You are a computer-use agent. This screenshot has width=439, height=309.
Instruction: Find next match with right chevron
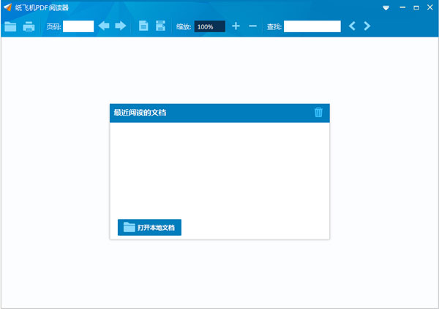pos(367,26)
